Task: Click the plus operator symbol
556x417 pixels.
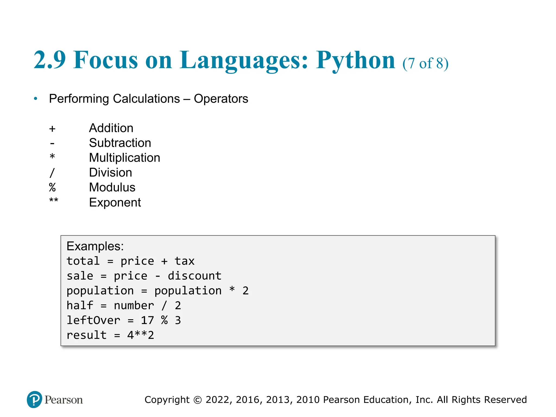Action: coord(52,129)
